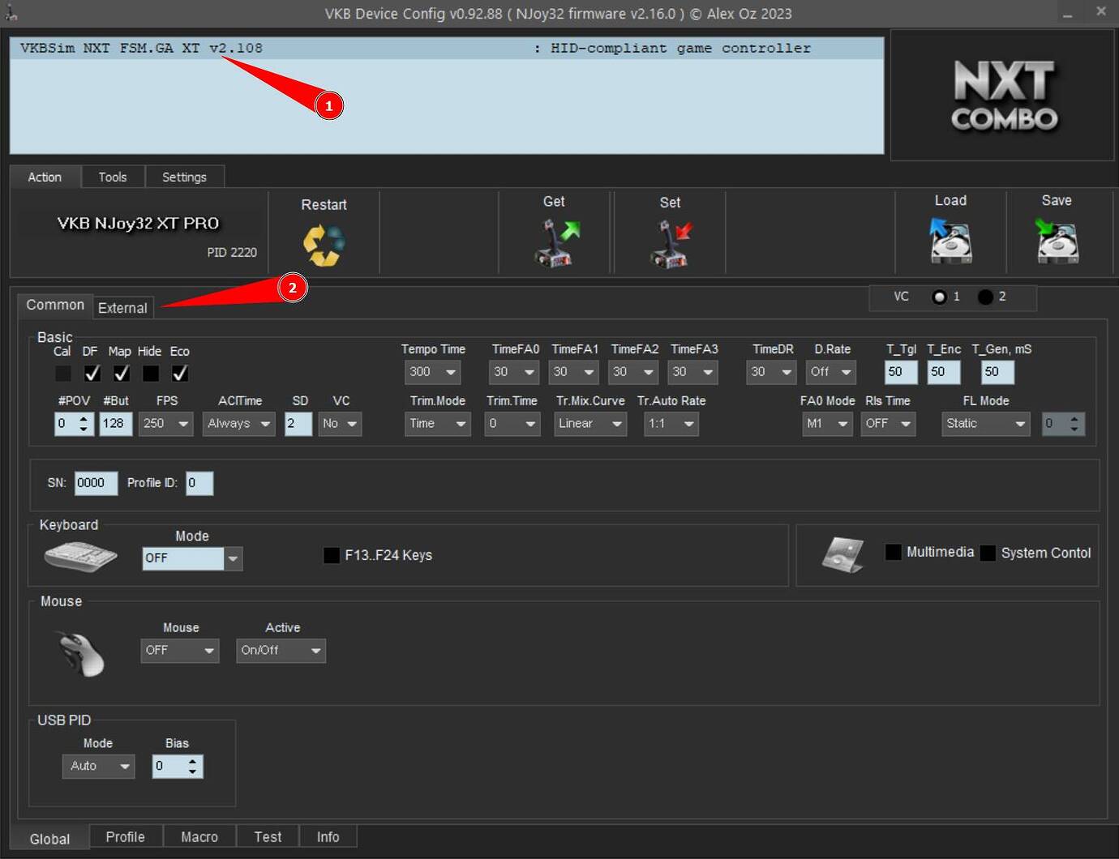1119x859 pixels.
Task: Switch to the External tab
Action: (122, 308)
